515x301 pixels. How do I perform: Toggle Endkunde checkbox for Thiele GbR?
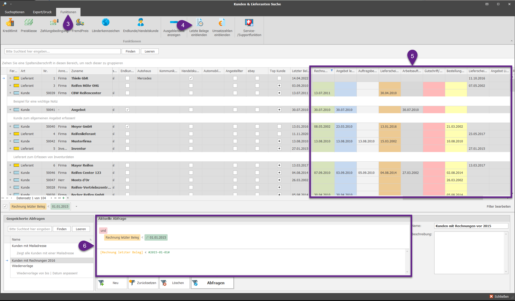coord(127,78)
